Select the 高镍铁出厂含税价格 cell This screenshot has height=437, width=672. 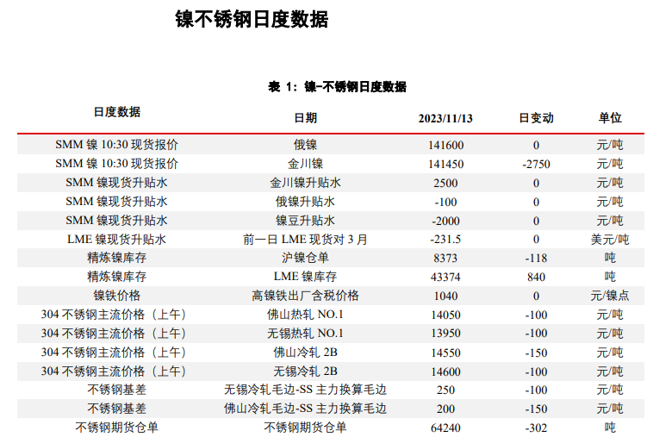pyautogui.click(x=305, y=296)
